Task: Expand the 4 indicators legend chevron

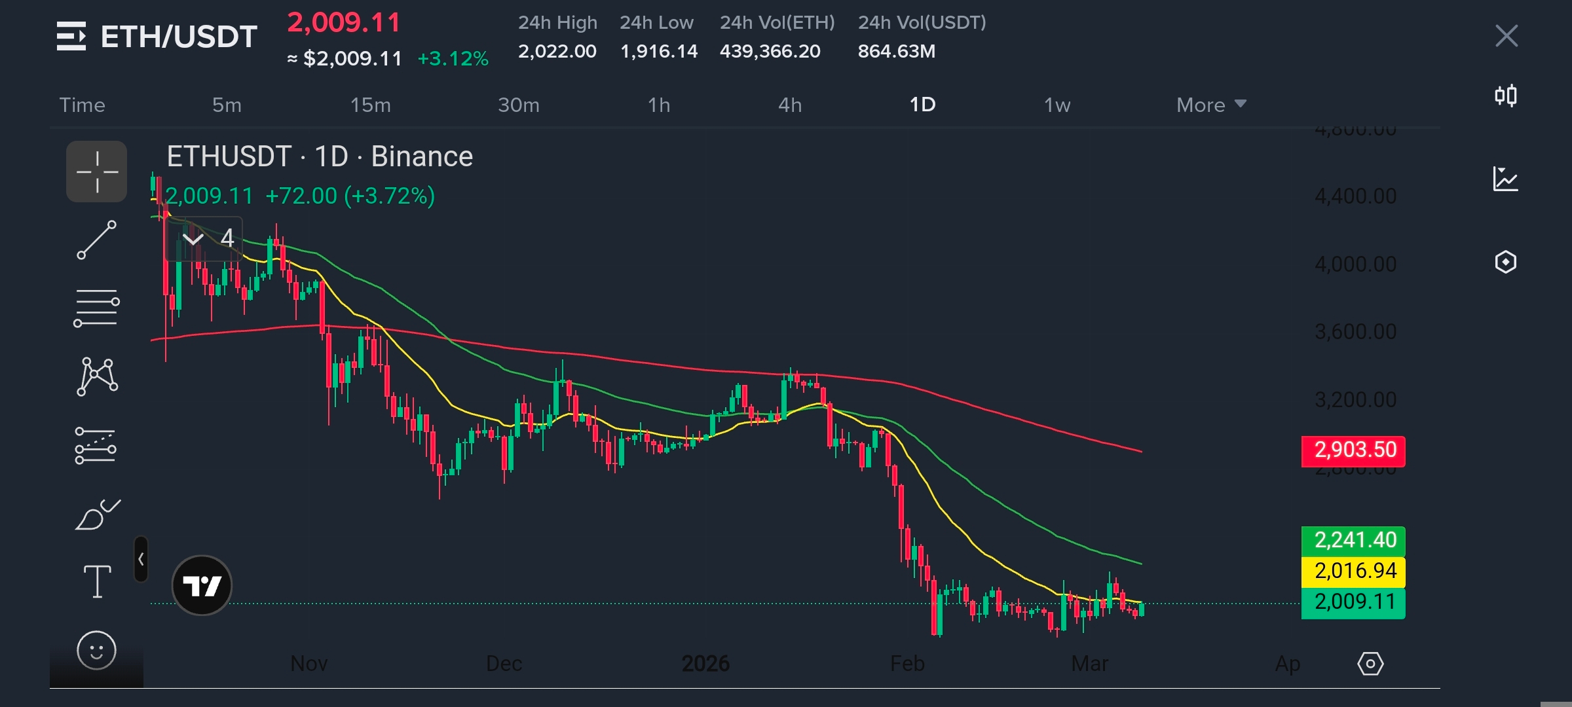Action: (x=193, y=238)
